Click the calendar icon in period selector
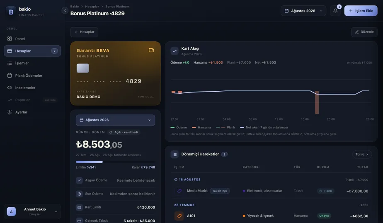The width and height of the screenshot is (383, 223). click(x=82, y=120)
